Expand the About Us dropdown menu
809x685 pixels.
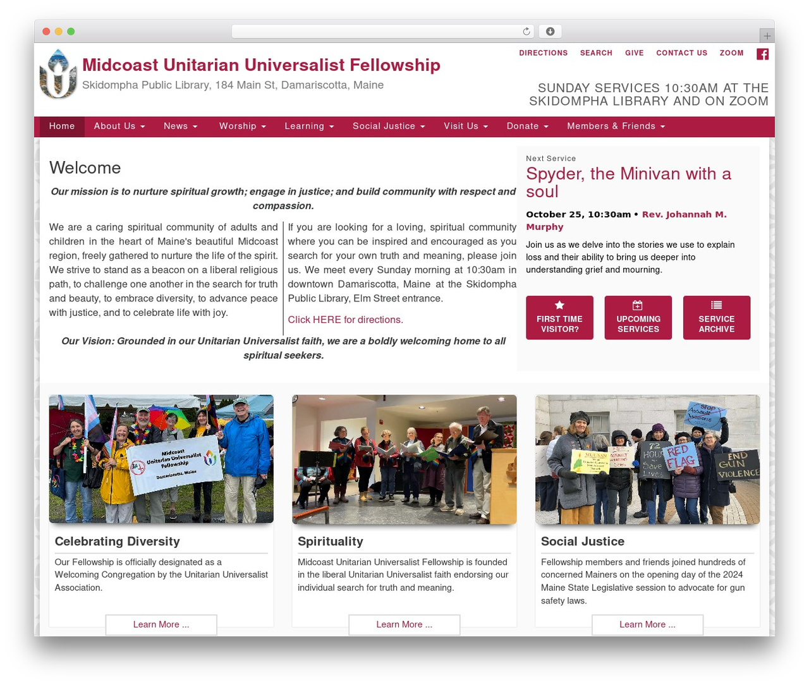coord(119,126)
